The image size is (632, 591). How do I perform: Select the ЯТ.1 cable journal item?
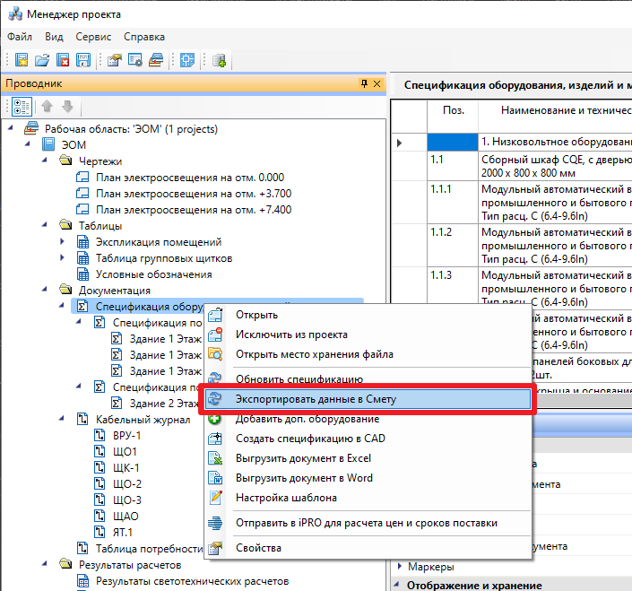[123, 533]
